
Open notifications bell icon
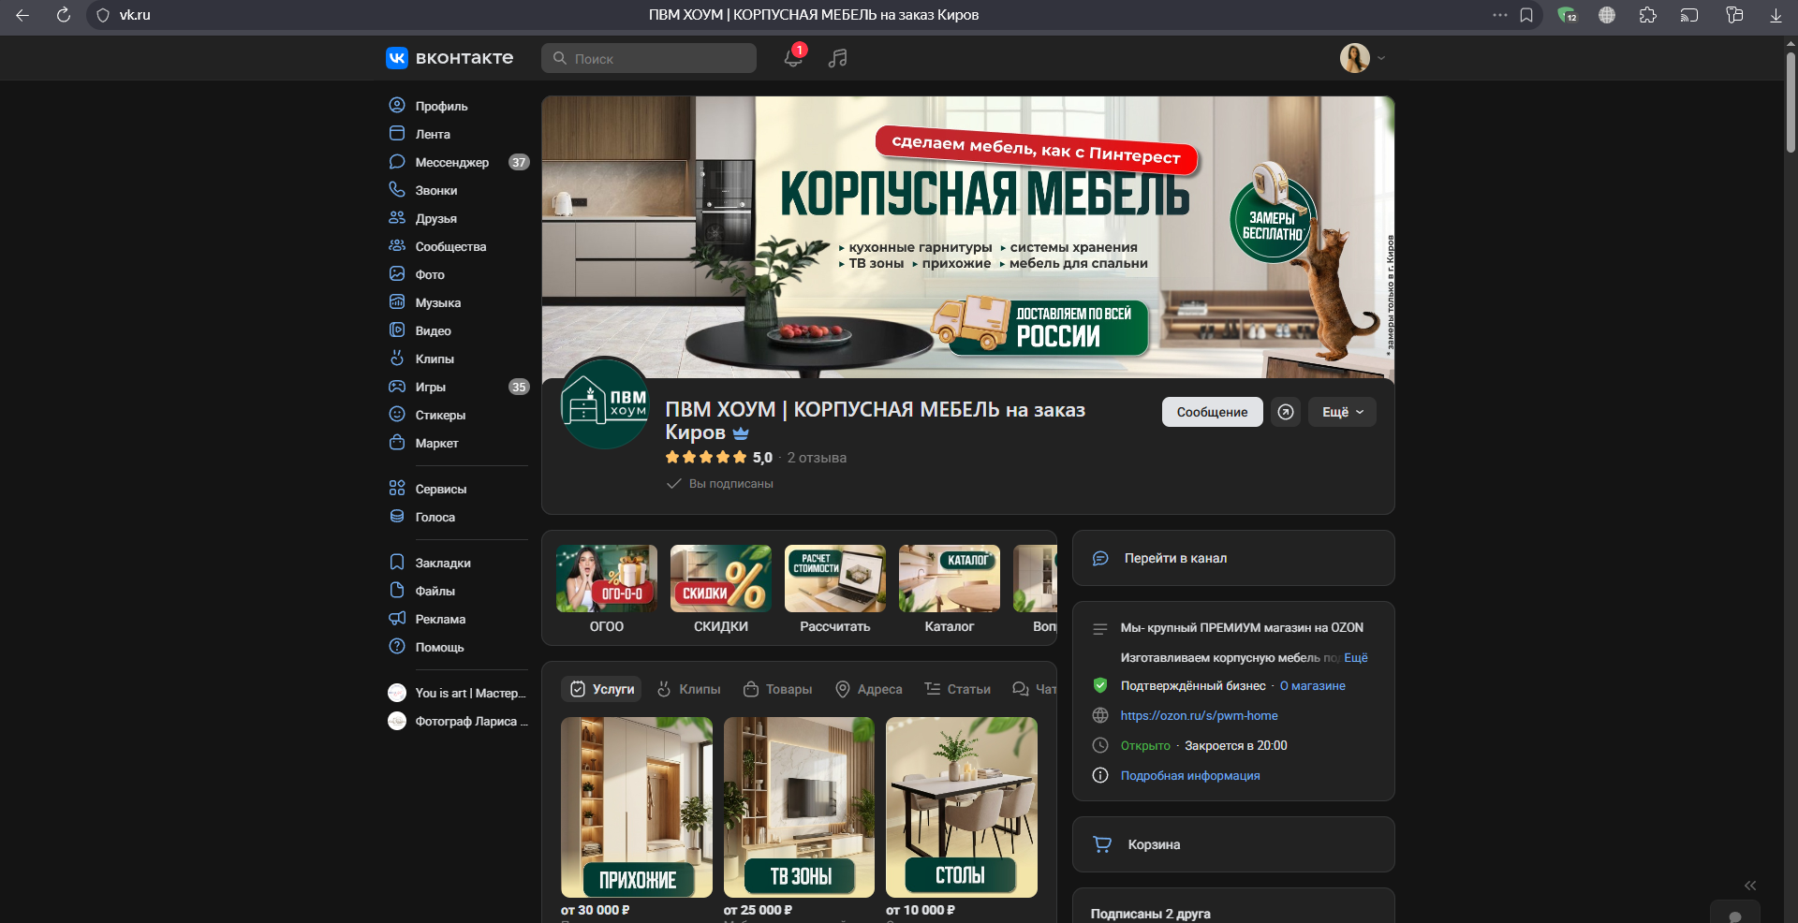click(793, 58)
